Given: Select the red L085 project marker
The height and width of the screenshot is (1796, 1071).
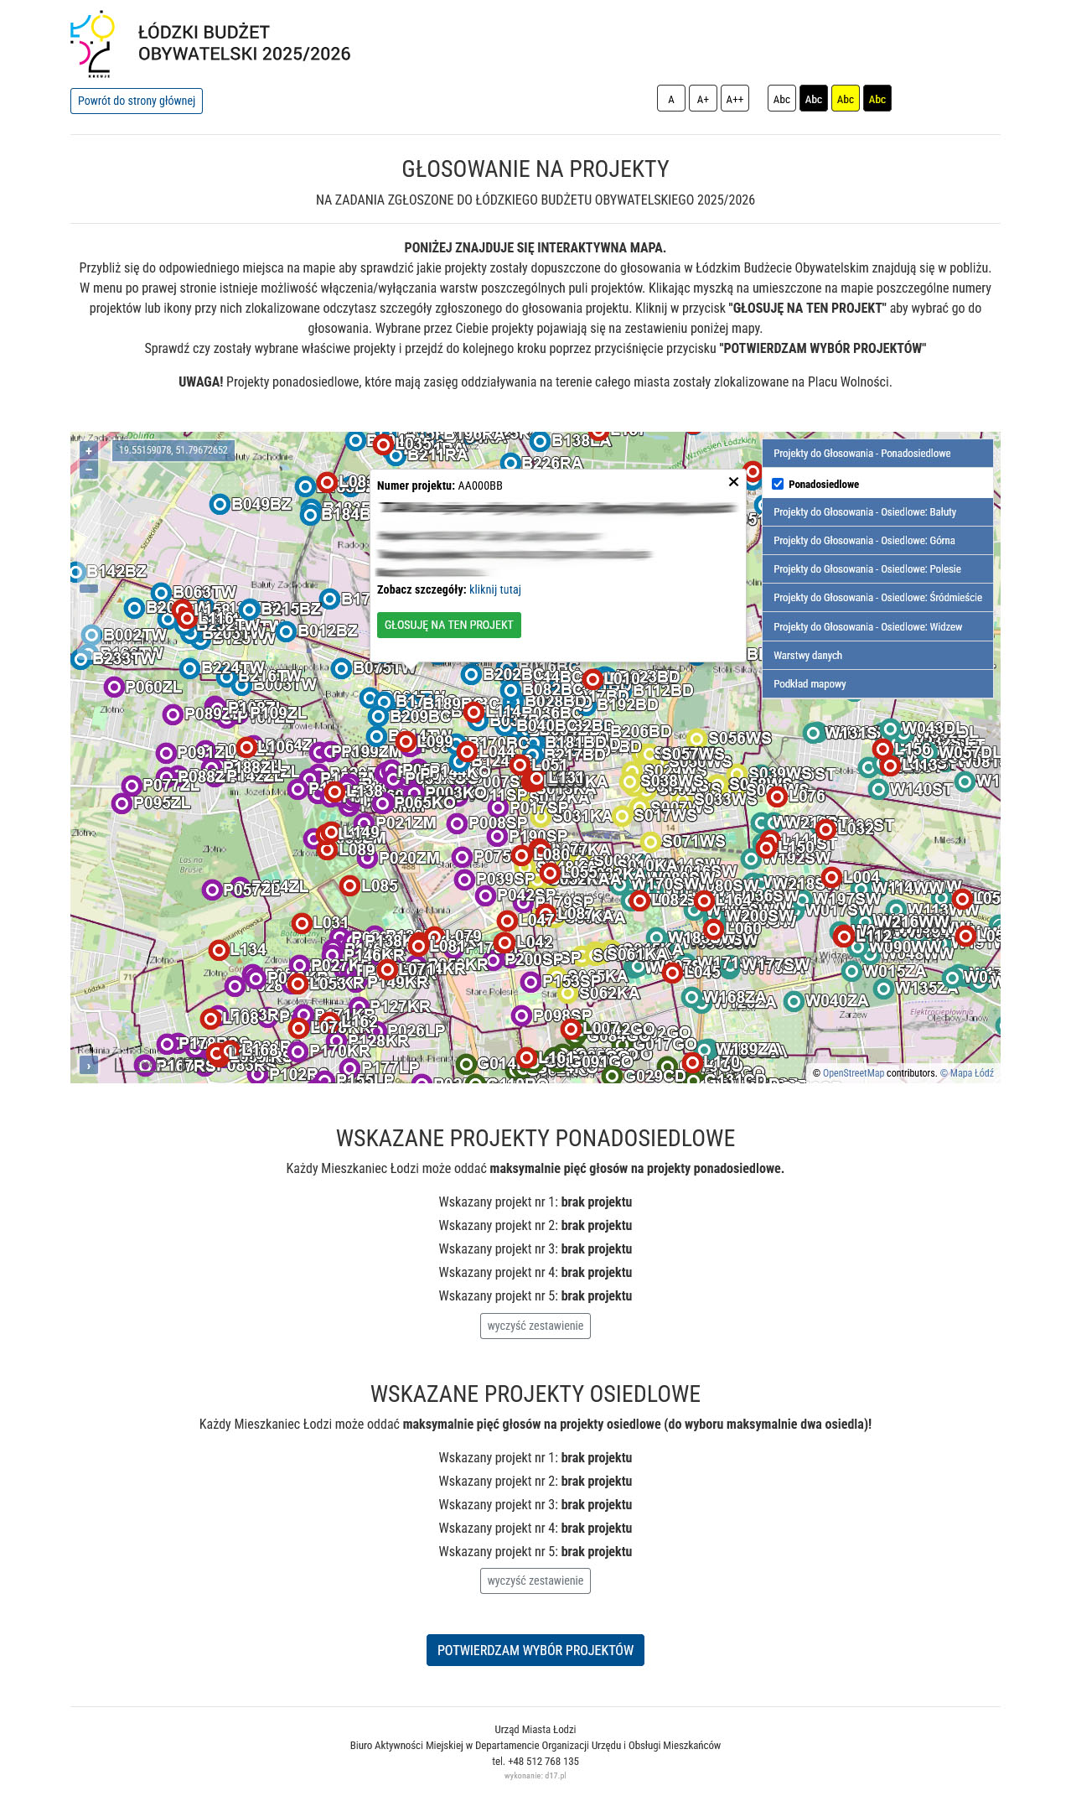Looking at the screenshot, I should 349,885.
